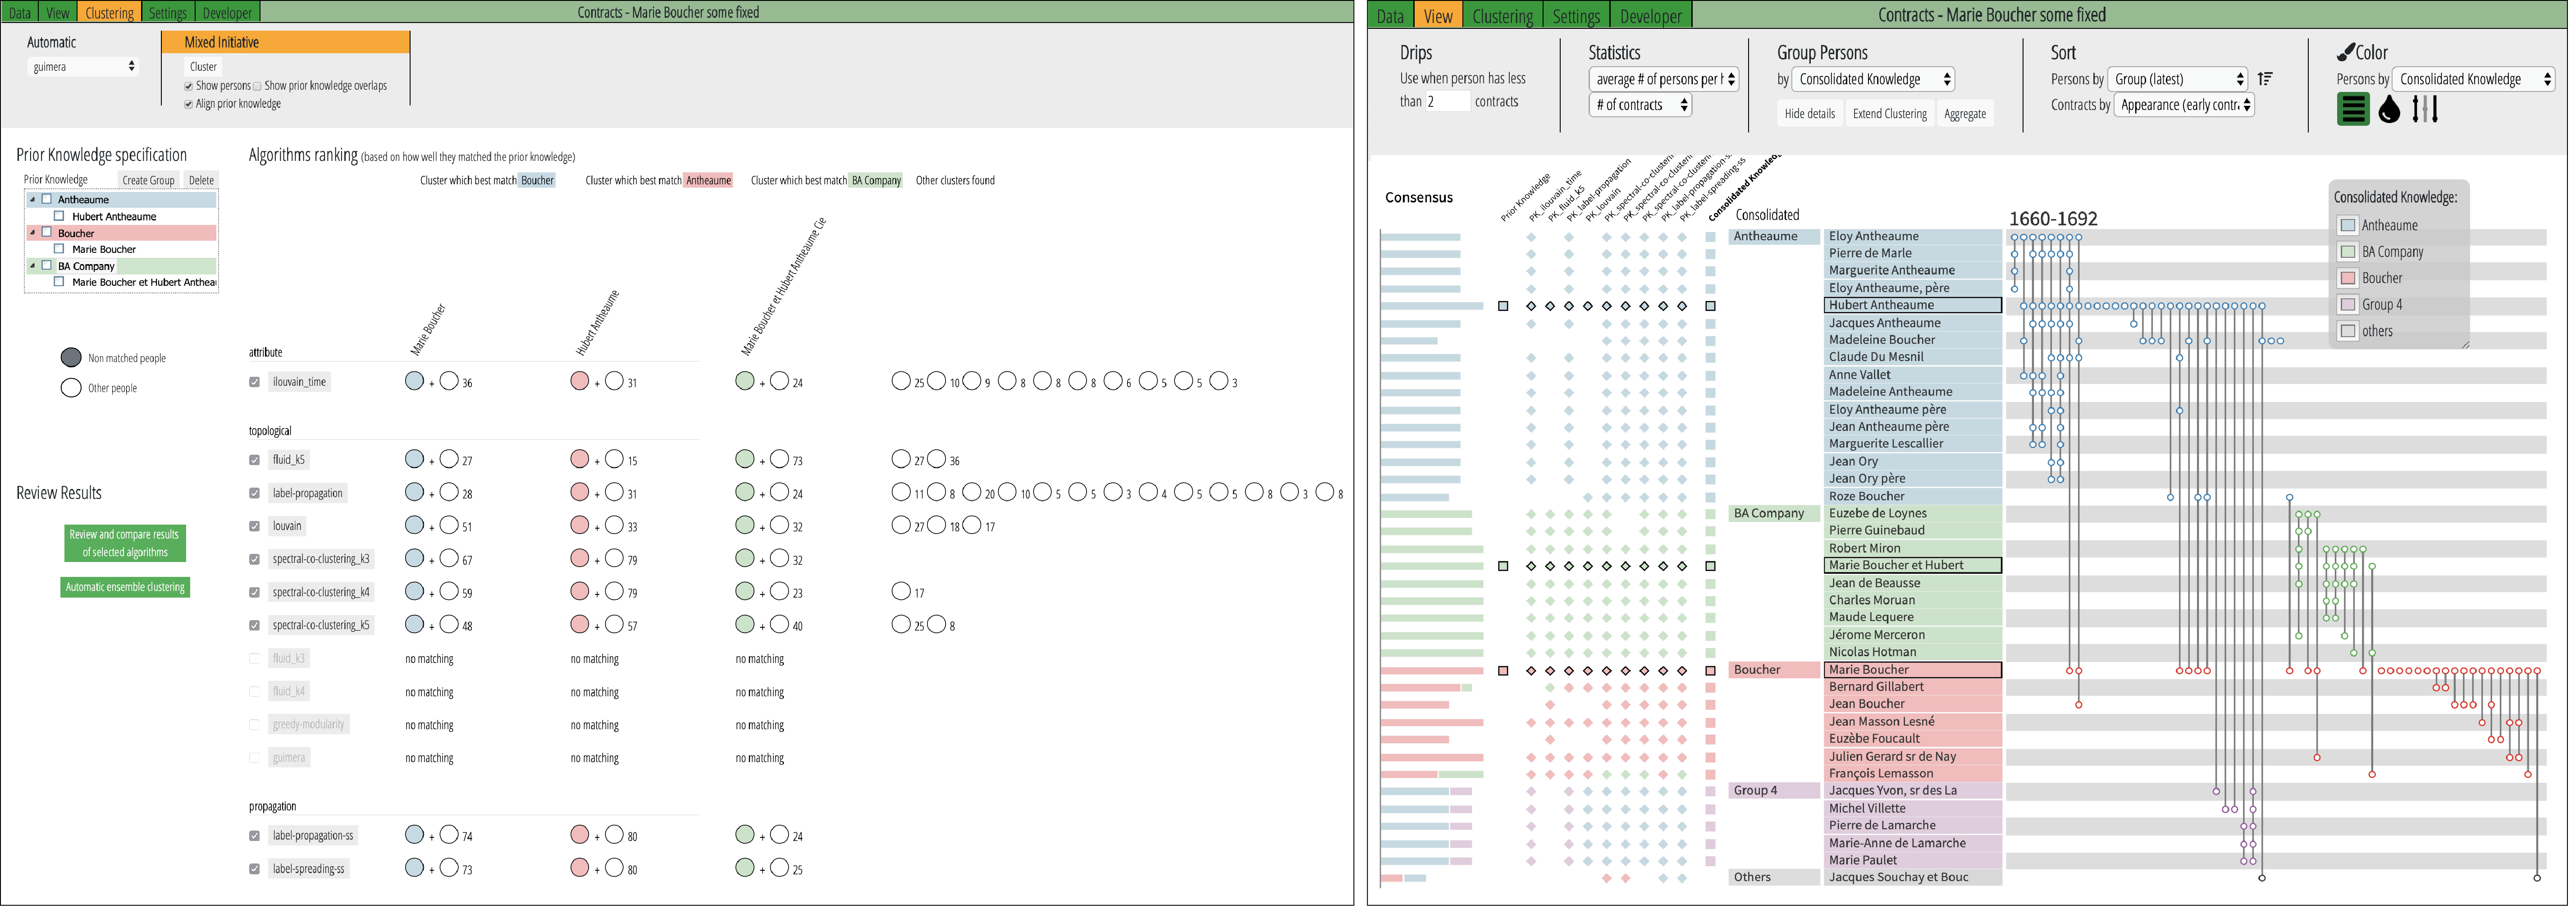
Task: Click the white Other people circle
Action: [71, 388]
